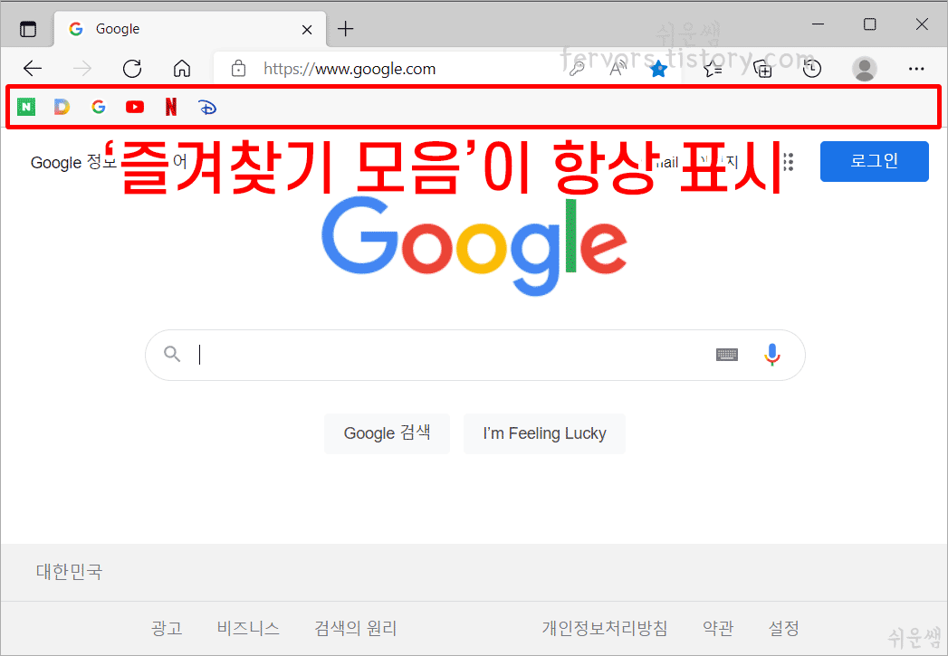Open the 비즈니스 footer link
The image size is (948, 656).
pyautogui.click(x=248, y=628)
